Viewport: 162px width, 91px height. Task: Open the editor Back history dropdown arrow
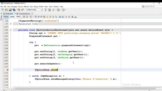pos(29,17)
